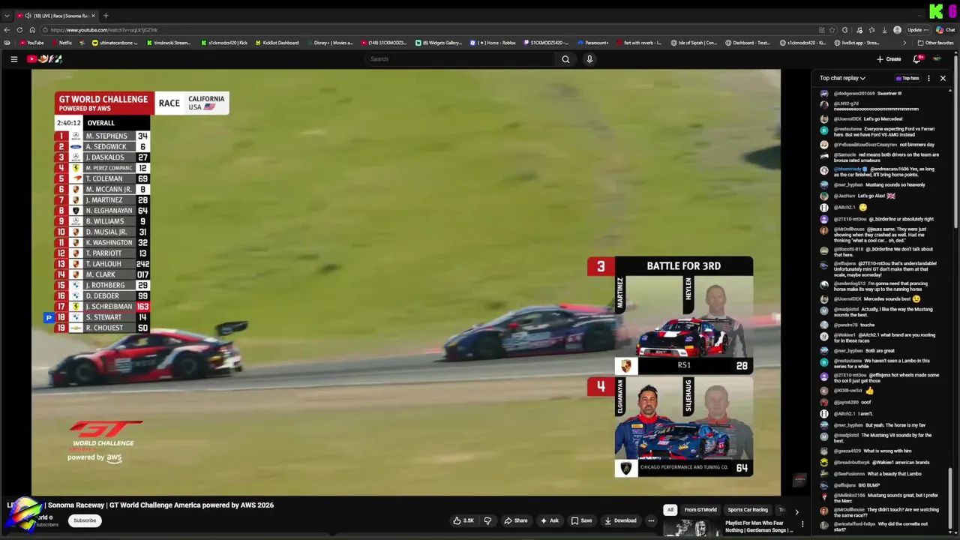The image size is (960, 540).
Task: Select the Sports Car Racing filter chip
Action: point(748,510)
